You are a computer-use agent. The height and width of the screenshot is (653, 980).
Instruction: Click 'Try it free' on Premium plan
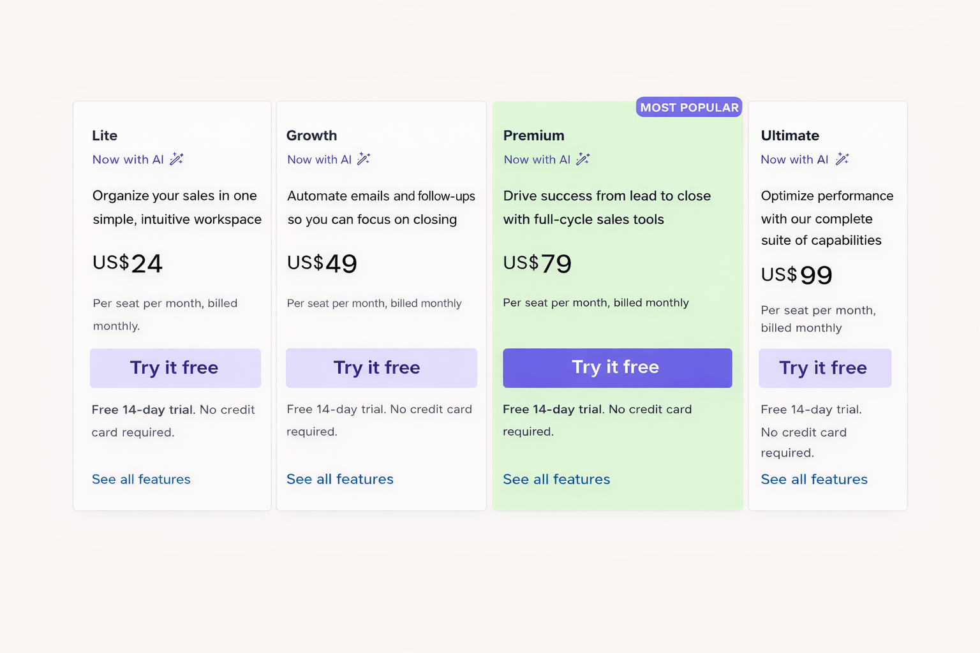[617, 368]
